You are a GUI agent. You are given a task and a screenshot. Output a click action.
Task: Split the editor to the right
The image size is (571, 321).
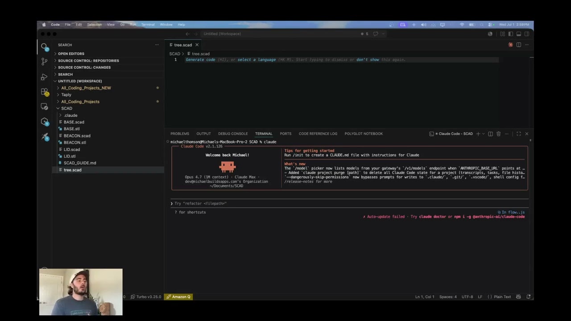click(518, 45)
